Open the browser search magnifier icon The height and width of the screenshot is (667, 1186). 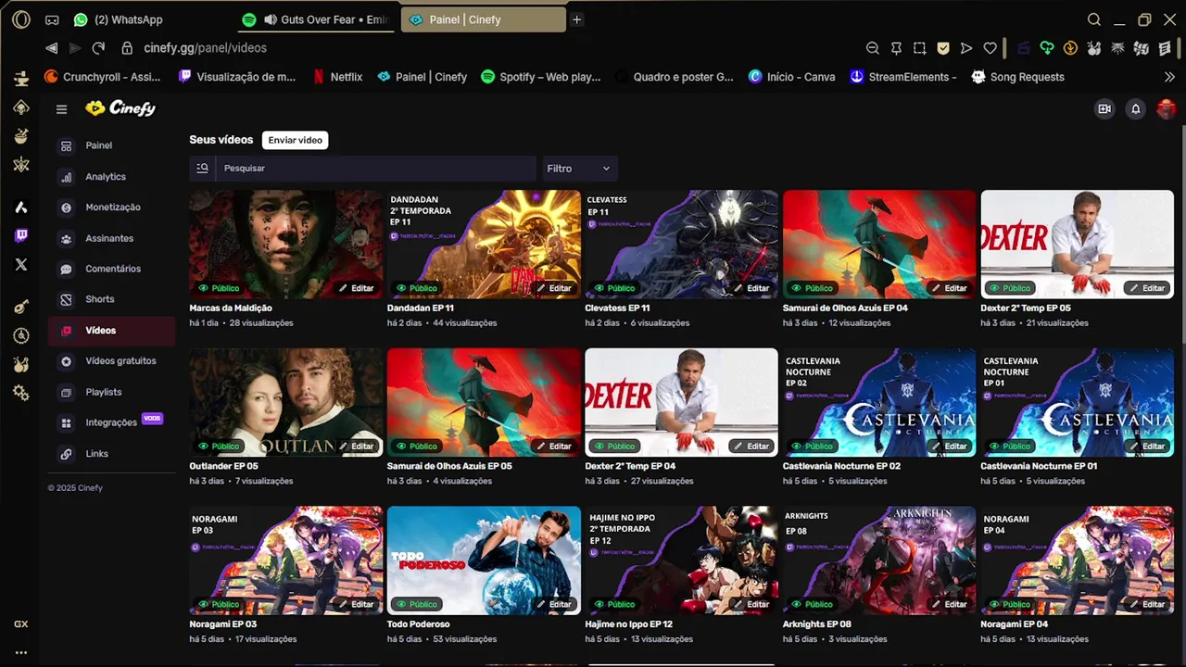pos(1094,19)
